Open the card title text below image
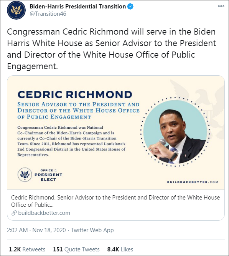Viewport: 229px width, 256px height. (x=115, y=201)
